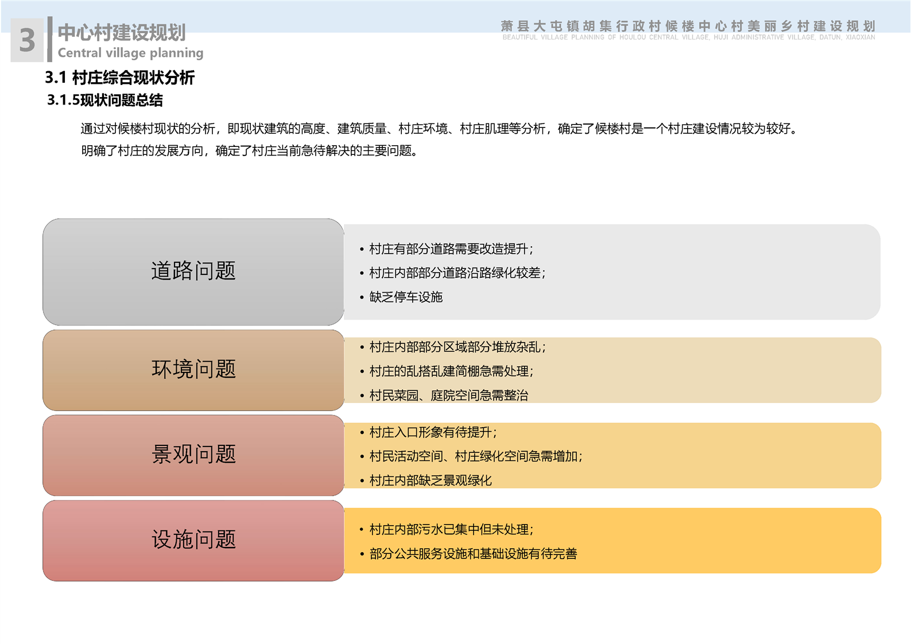Select the English header BEAUTIFUL VILLAGE PLANNING line
The width and height of the screenshot is (911, 644).
[688, 37]
